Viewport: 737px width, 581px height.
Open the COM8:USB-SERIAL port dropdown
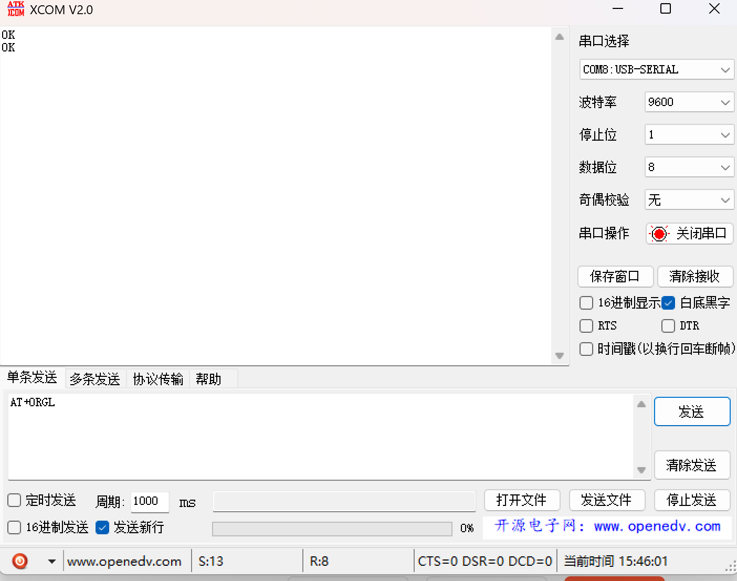click(x=656, y=69)
